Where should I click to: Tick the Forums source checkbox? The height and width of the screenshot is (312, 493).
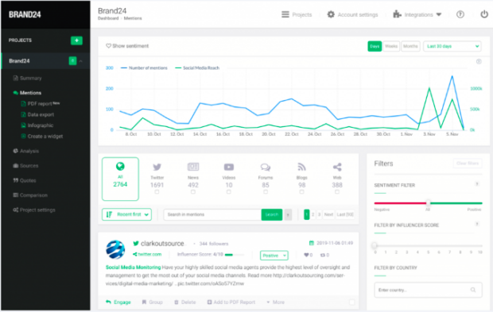pos(266,192)
